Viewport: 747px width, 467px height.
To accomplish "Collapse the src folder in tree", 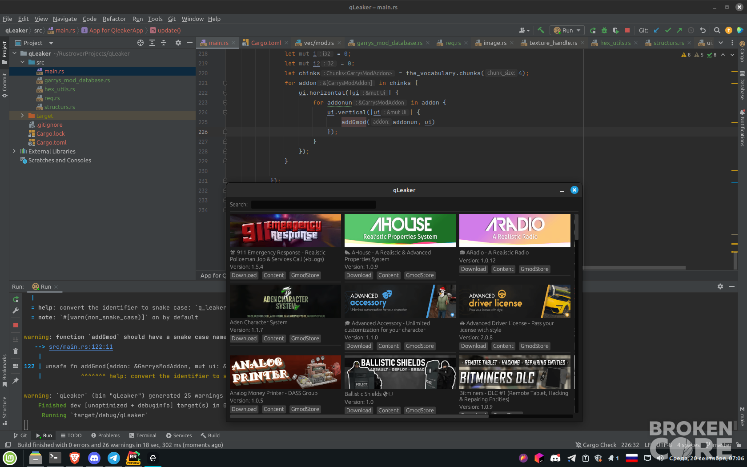I will pos(22,62).
